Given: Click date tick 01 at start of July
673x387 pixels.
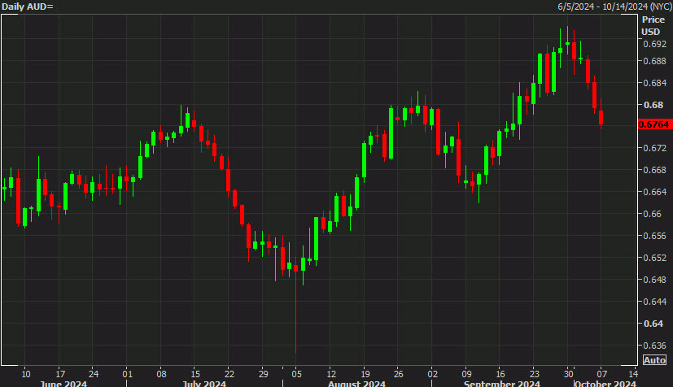Looking at the screenshot, I should [x=128, y=374].
